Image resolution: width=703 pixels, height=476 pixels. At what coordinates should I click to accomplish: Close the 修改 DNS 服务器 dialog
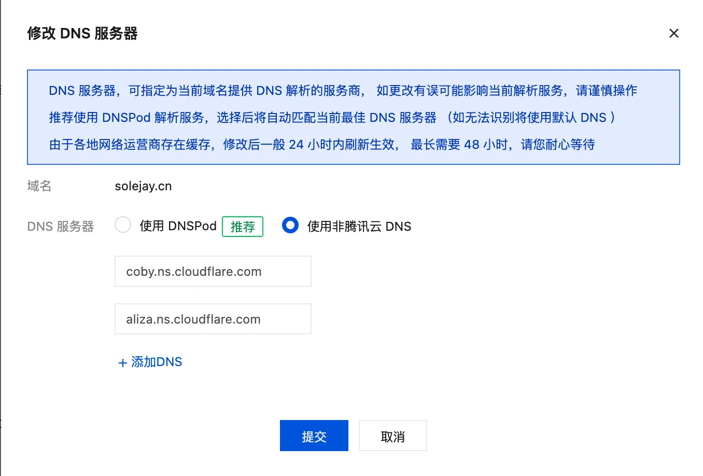(673, 33)
